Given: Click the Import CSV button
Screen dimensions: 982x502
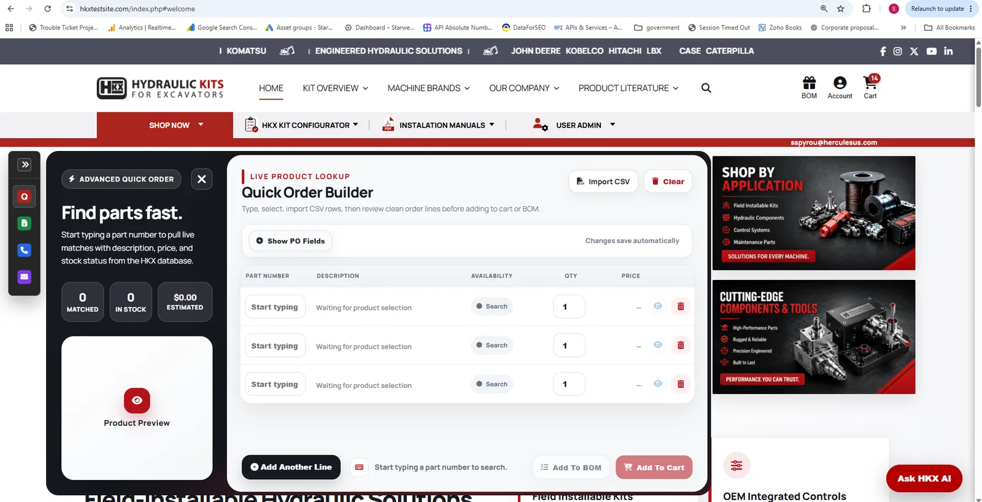Looking at the screenshot, I should pos(603,182).
